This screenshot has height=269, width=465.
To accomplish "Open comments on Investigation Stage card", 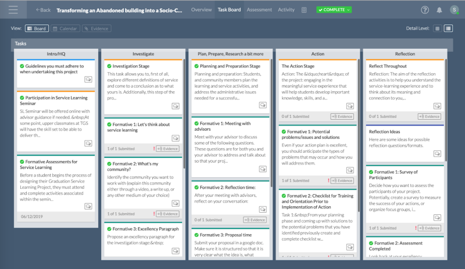I will tap(176, 106).
